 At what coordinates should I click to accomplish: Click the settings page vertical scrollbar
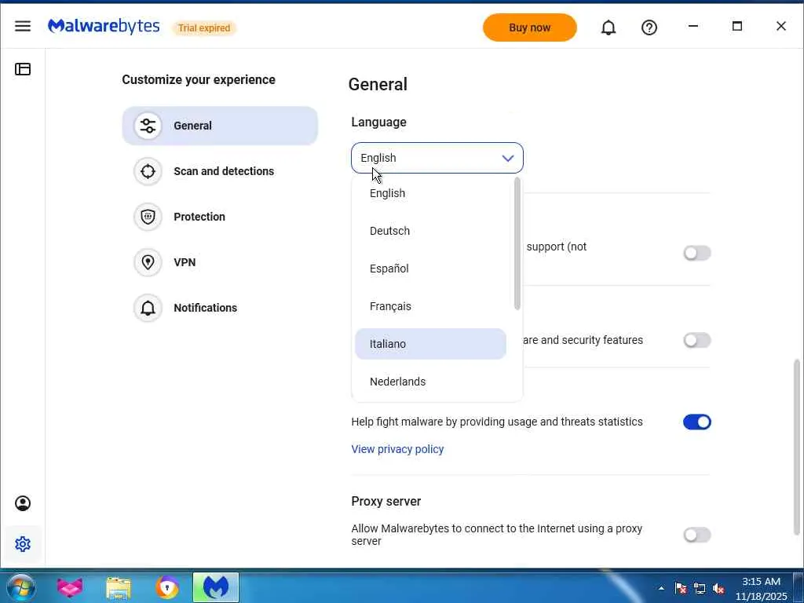coord(796,447)
